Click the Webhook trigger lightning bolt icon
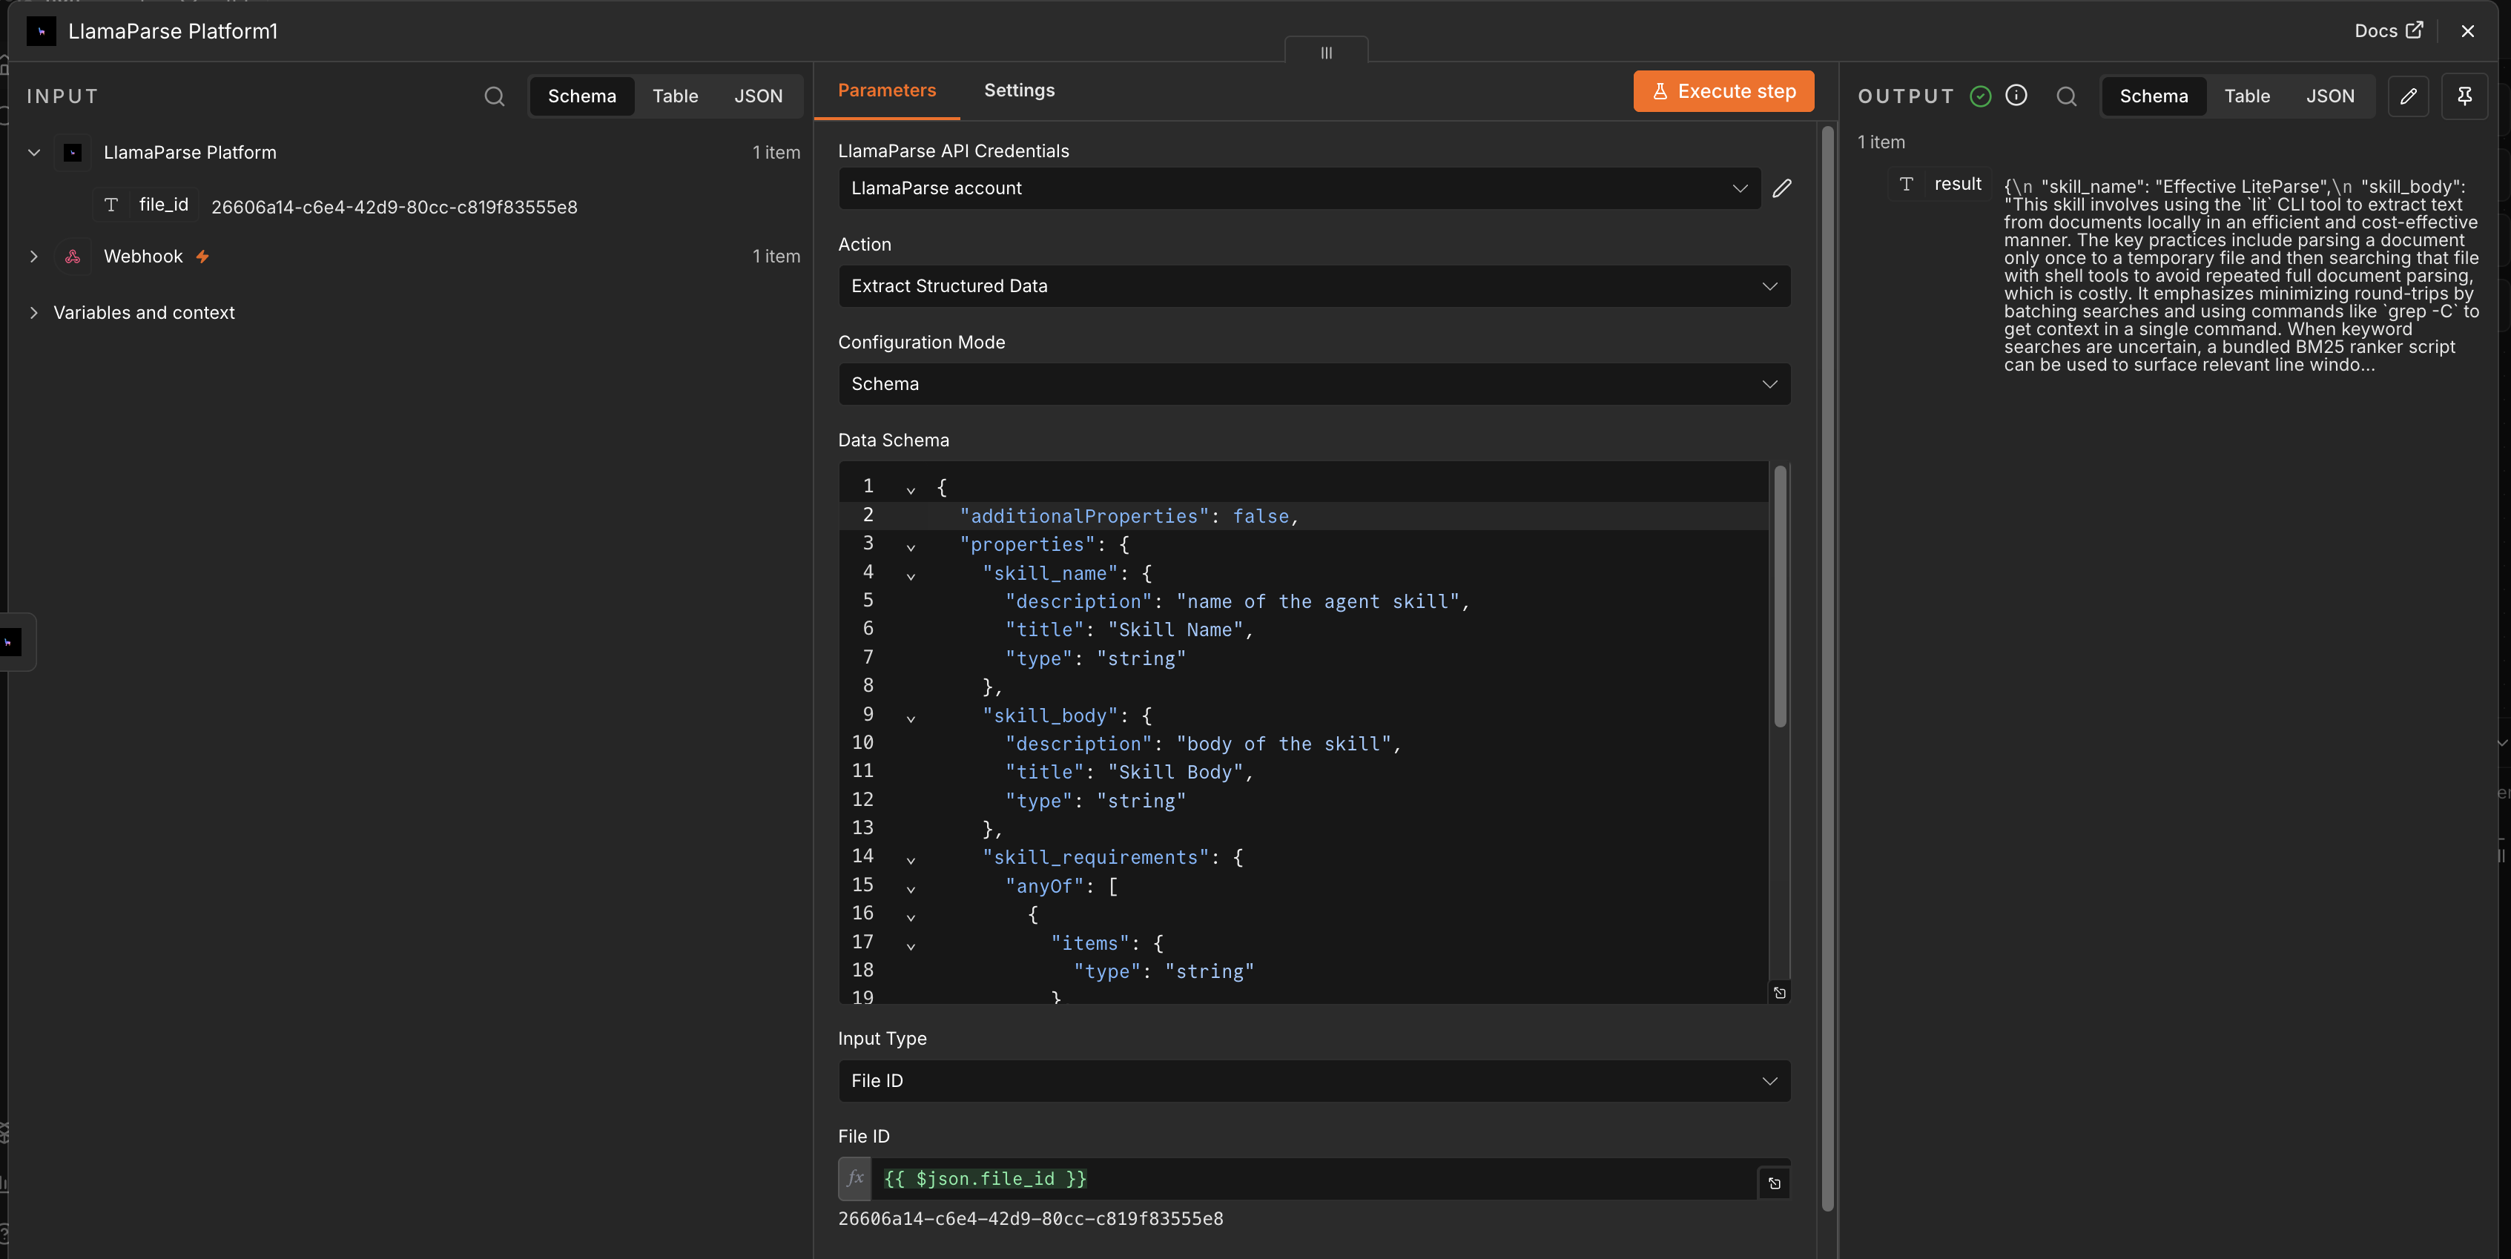The width and height of the screenshot is (2511, 1259). pyautogui.click(x=202, y=257)
